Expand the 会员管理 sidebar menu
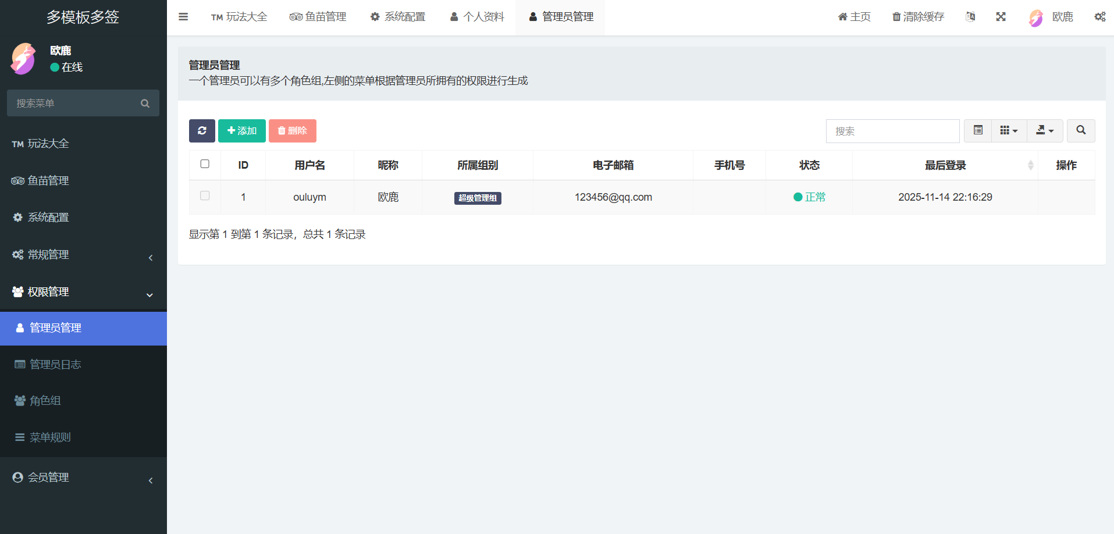1114x534 pixels. pyautogui.click(x=83, y=478)
